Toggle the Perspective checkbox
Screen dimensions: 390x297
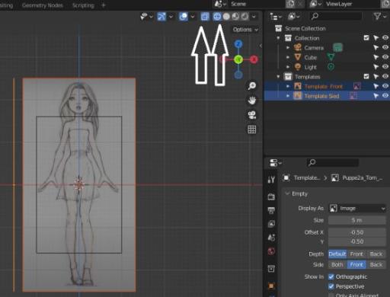tap(331, 286)
